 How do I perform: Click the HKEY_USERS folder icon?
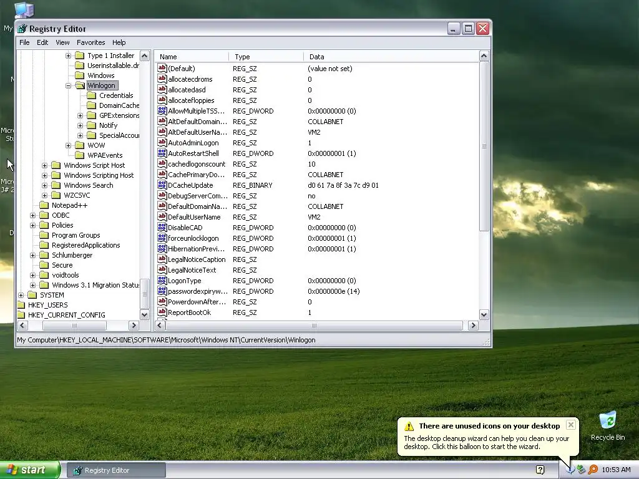point(21,305)
